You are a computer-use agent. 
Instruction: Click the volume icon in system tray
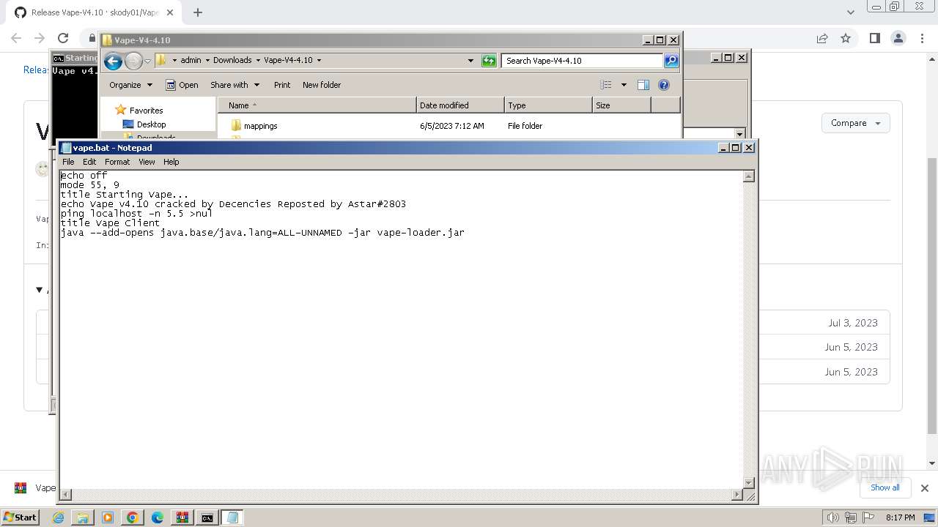coord(832,517)
